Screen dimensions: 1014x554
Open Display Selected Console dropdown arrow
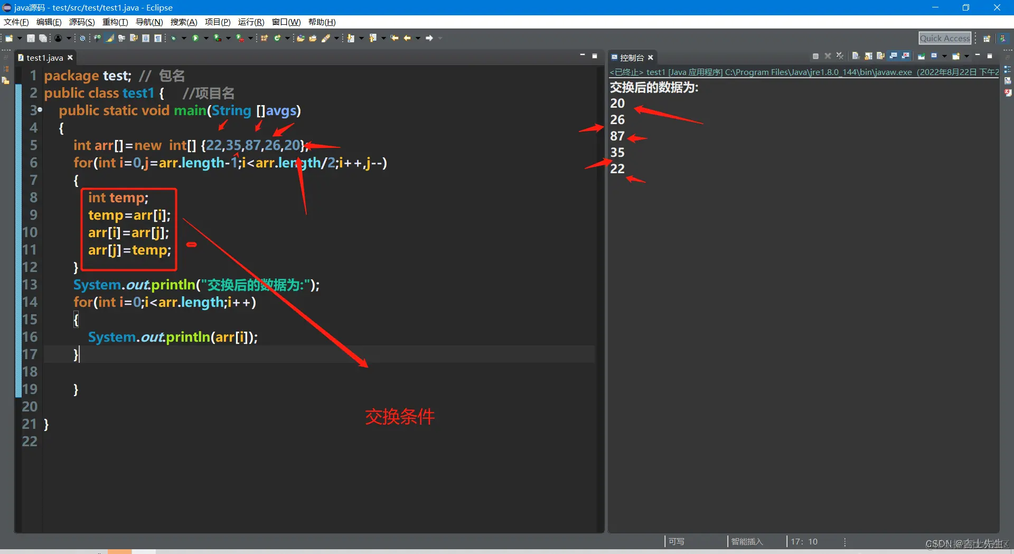coord(944,56)
